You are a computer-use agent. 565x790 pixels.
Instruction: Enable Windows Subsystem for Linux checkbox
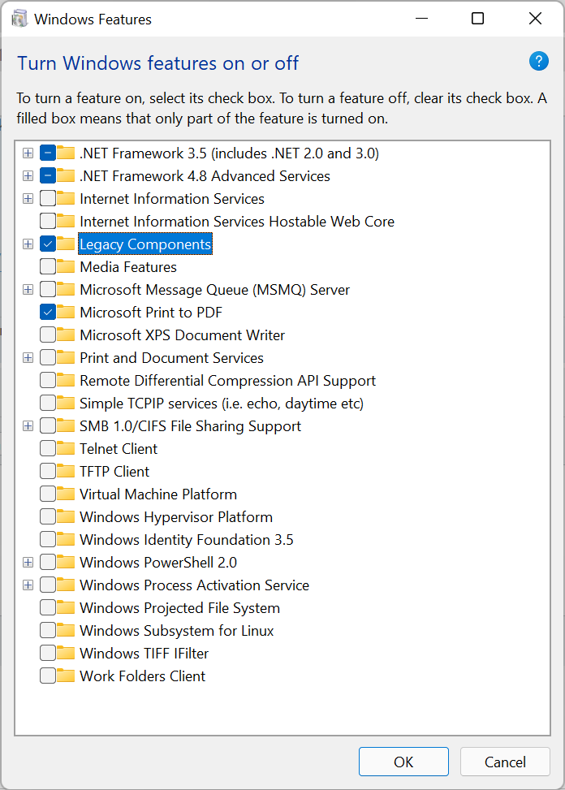coord(48,630)
